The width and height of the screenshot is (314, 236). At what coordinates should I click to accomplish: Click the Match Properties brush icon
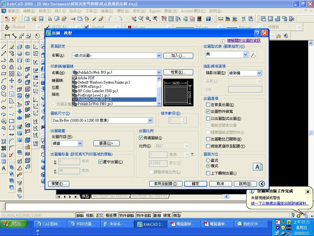[x=94, y=19]
